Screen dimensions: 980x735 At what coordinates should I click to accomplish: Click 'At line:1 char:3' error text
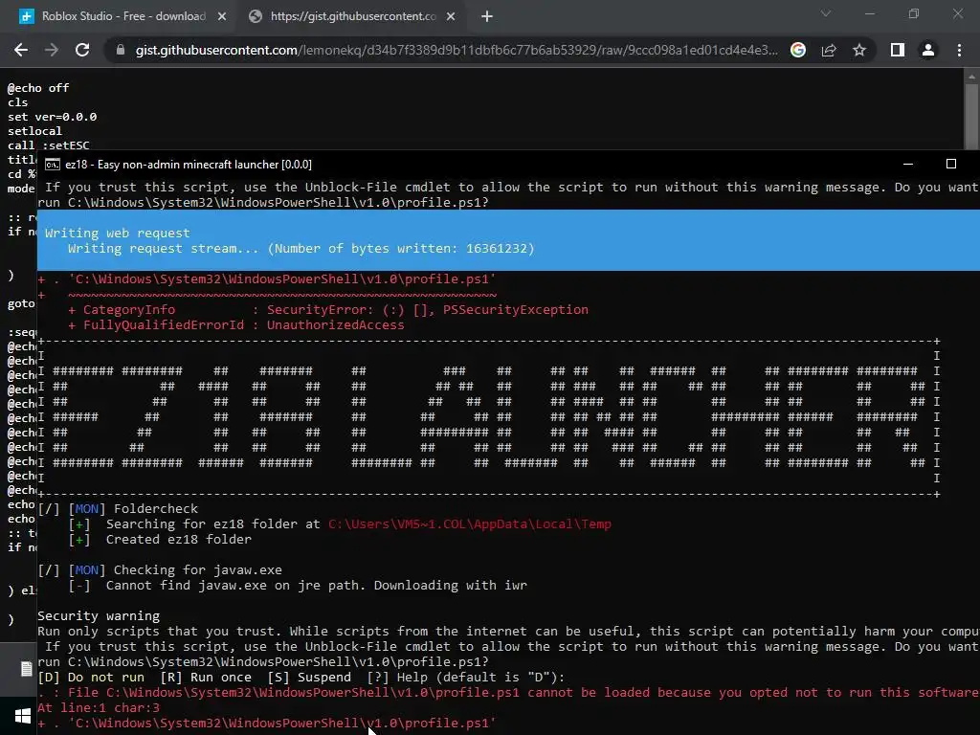click(x=99, y=708)
